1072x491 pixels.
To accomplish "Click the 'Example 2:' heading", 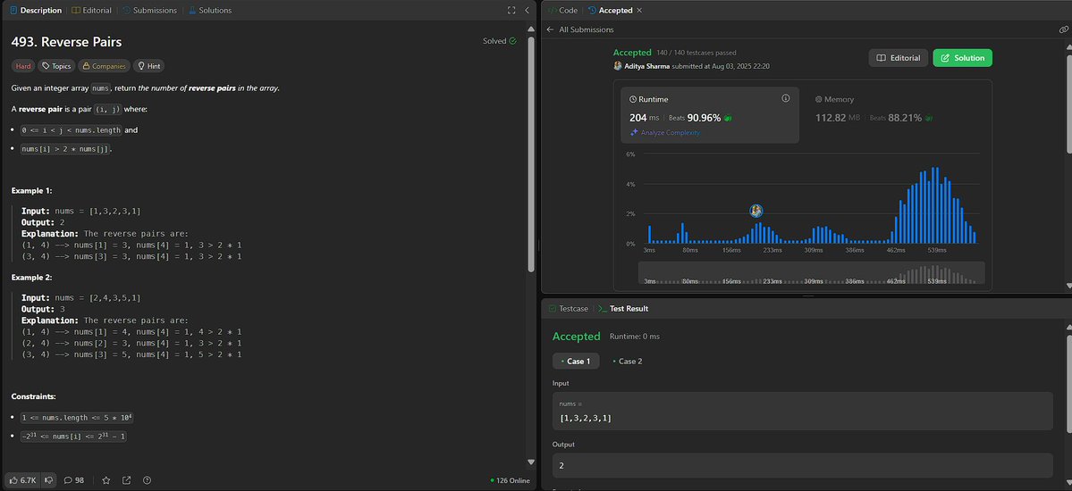I will (x=31, y=278).
